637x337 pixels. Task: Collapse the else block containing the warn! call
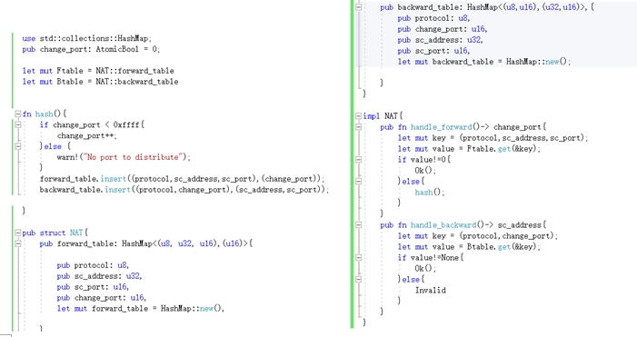point(18,146)
